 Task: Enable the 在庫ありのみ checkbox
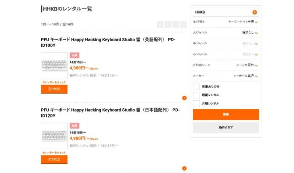click(x=197, y=86)
